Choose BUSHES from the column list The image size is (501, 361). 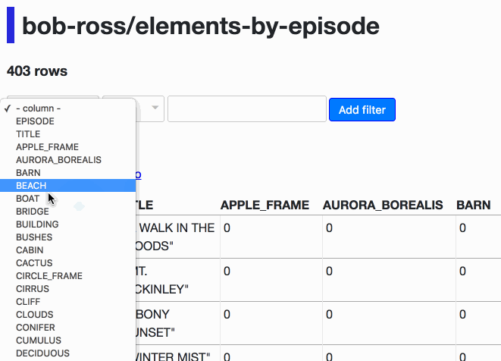[x=67, y=237]
